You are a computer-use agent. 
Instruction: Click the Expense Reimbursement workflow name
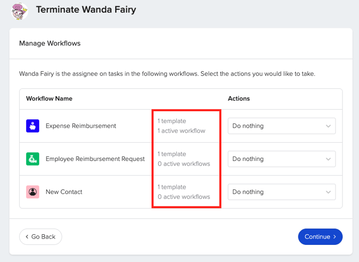(81, 126)
